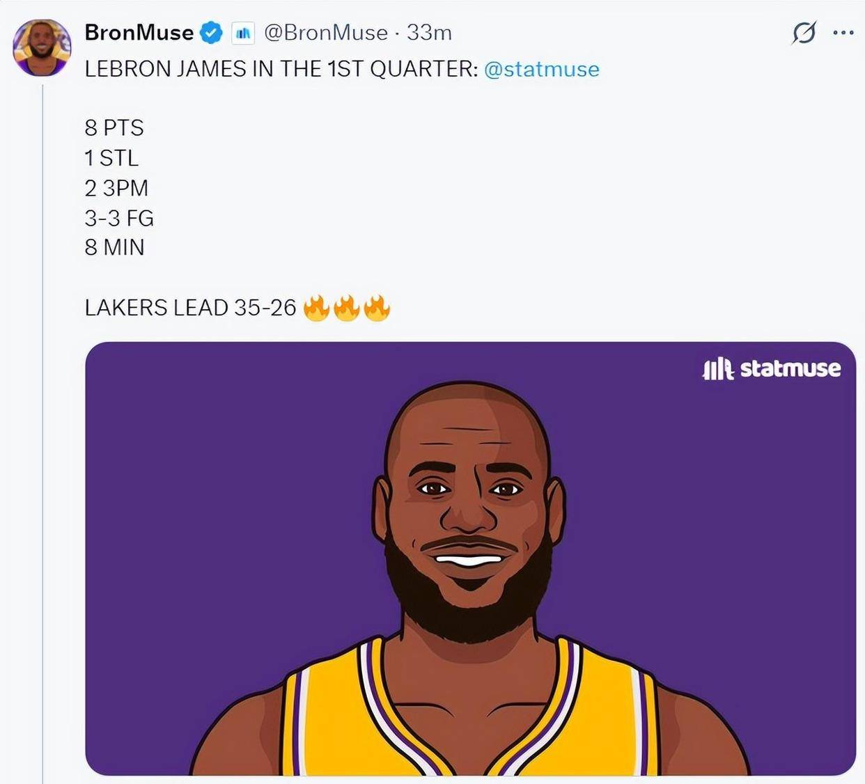The width and height of the screenshot is (865, 784).
Task: Click the first fire emoji
Action: click(316, 308)
